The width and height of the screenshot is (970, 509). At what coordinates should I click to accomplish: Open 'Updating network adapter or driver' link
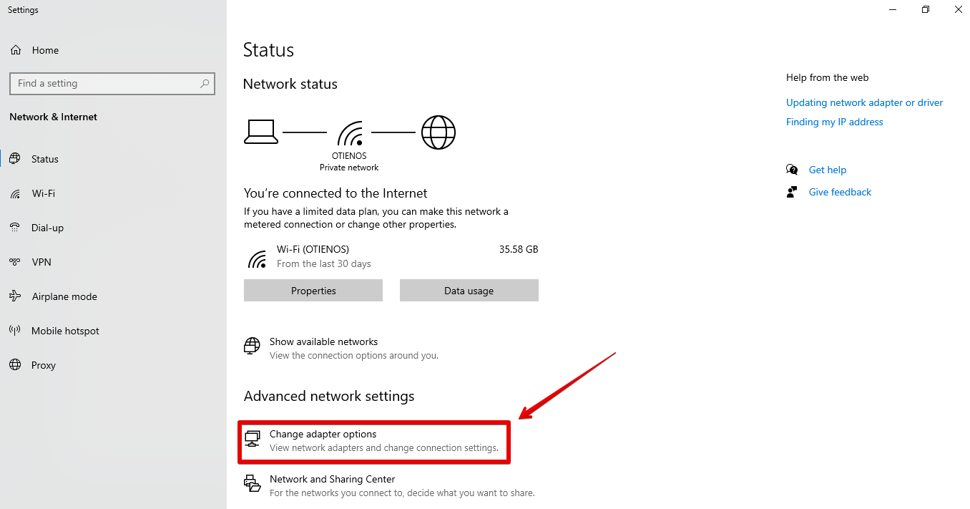864,102
